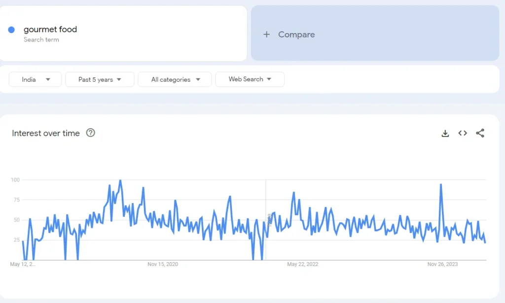Click the share icon on chart
The image size is (505, 303).
[480, 133]
